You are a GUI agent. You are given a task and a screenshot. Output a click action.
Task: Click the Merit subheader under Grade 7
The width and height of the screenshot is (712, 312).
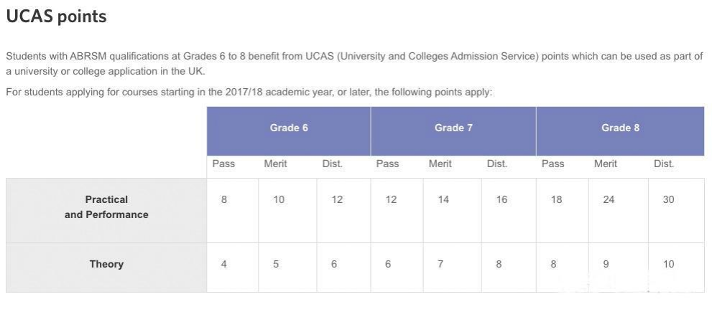[x=440, y=164]
